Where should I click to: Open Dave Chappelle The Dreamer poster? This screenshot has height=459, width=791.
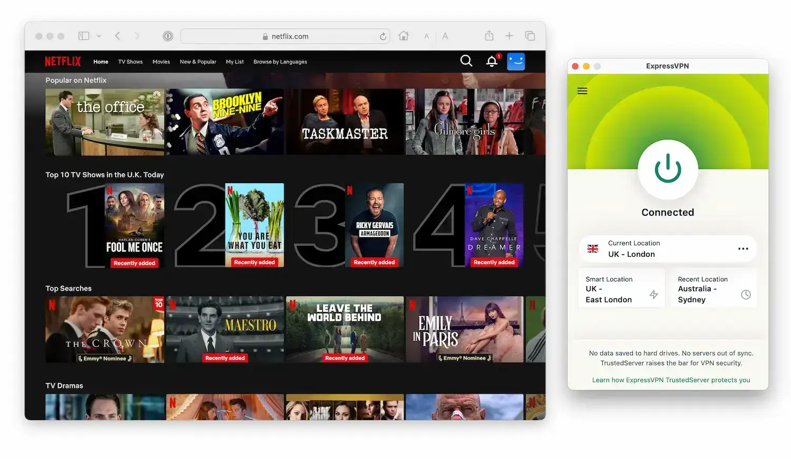(494, 225)
